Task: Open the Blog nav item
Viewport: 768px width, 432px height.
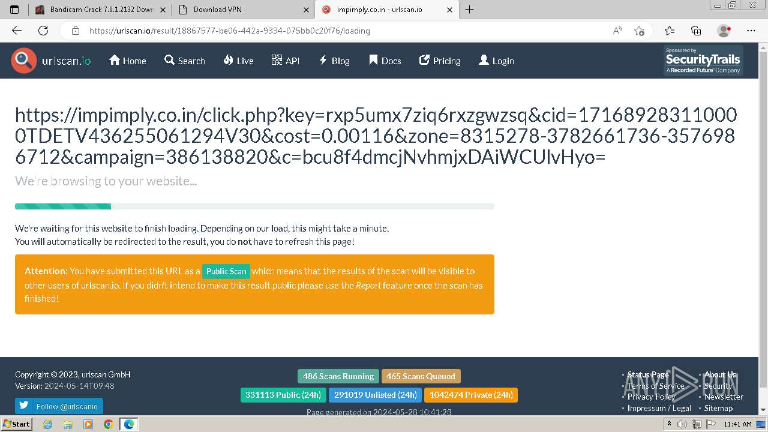Action: (x=334, y=61)
